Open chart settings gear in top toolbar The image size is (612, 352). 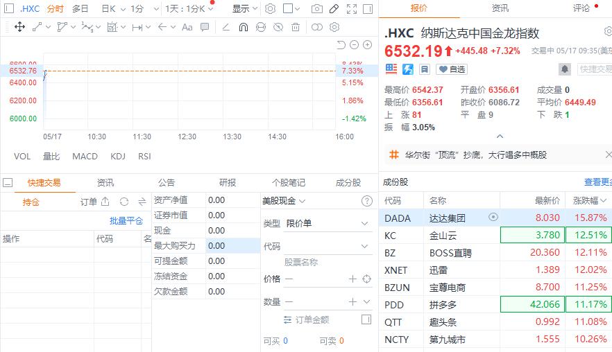click(x=270, y=8)
